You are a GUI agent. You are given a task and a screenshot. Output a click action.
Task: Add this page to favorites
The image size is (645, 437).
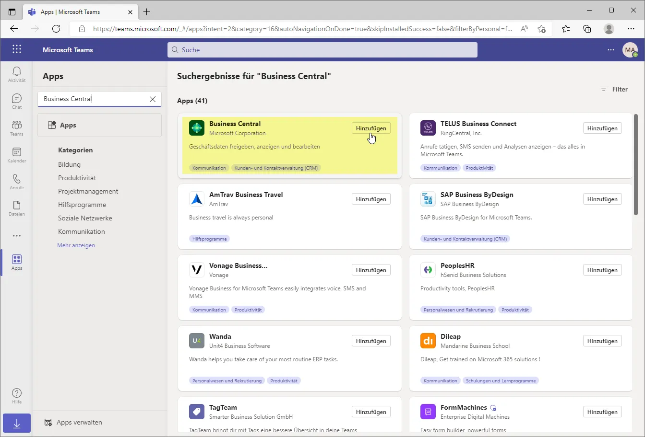541,29
